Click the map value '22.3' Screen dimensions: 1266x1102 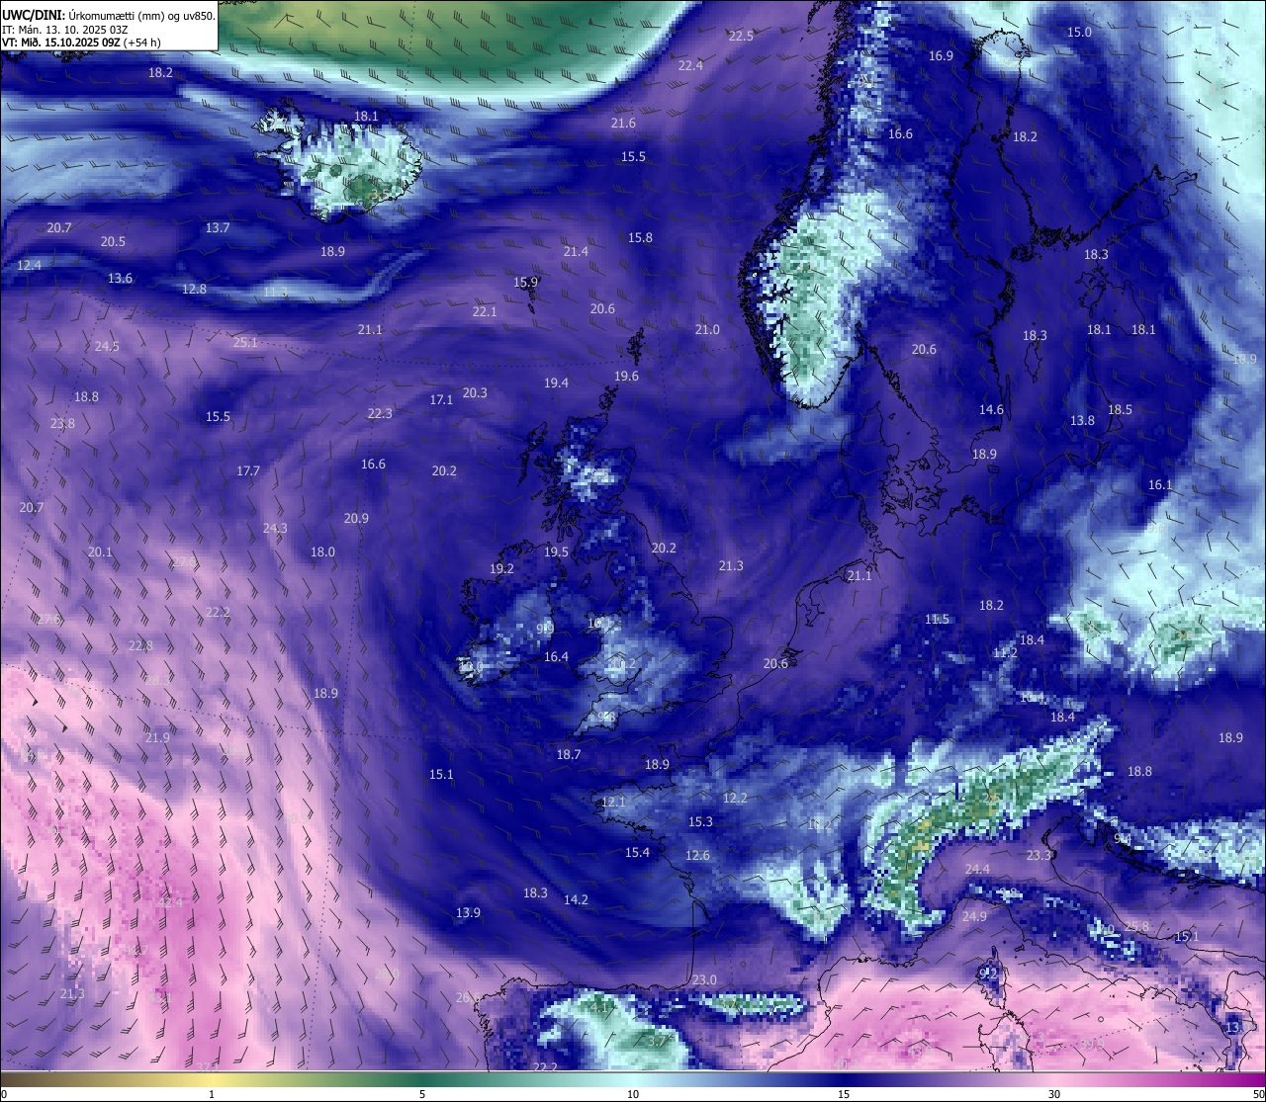click(x=380, y=413)
